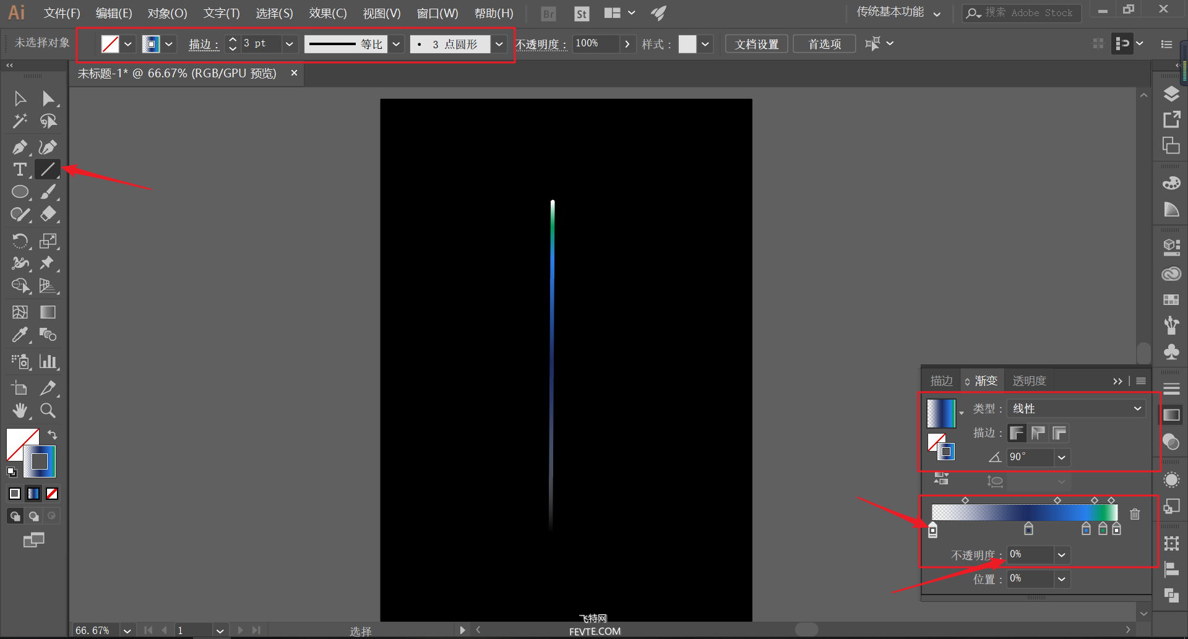Swap fill and stroke arrow
Image resolution: width=1188 pixels, height=639 pixels.
click(x=53, y=434)
